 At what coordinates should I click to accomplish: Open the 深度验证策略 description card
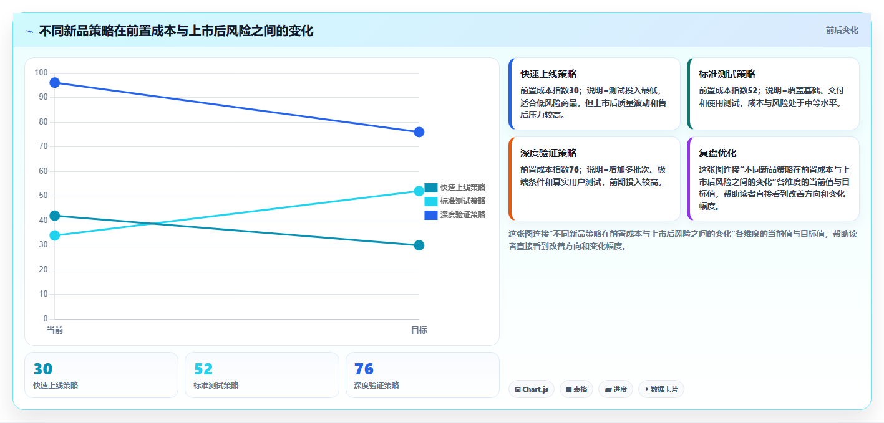point(595,179)
